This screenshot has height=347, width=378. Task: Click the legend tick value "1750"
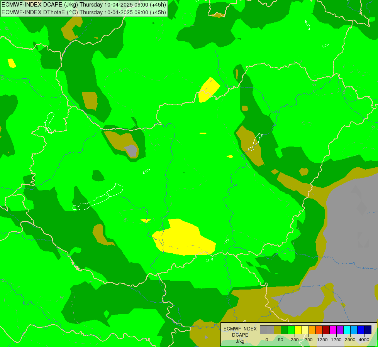click(336, 340)
